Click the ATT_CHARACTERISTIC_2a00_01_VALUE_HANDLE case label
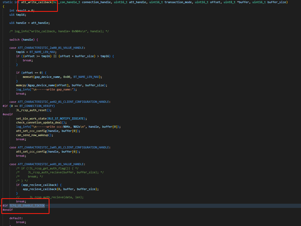Viewport: 301px width, 226px height. [51, 48]
